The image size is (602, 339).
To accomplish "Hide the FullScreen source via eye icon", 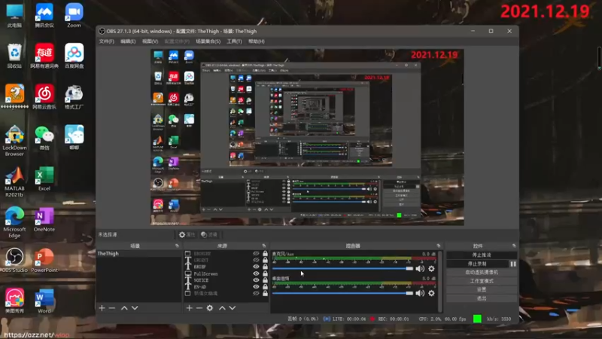I will [x=256, y=273].
